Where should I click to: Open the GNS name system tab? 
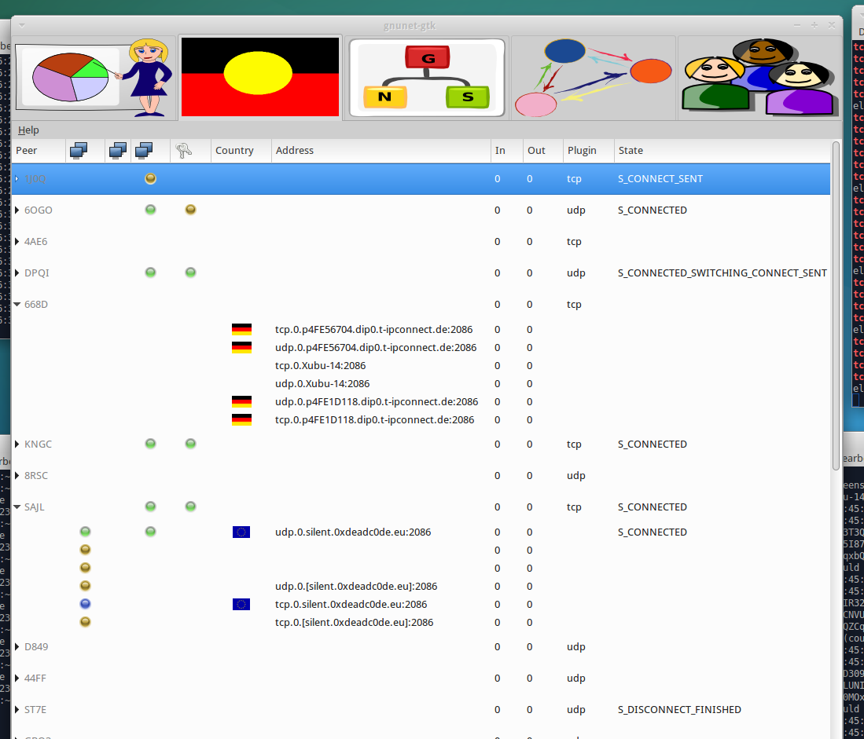coord(427,78)
